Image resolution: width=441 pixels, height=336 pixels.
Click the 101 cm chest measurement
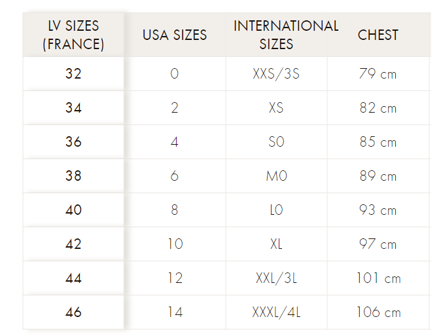[378, 278]
